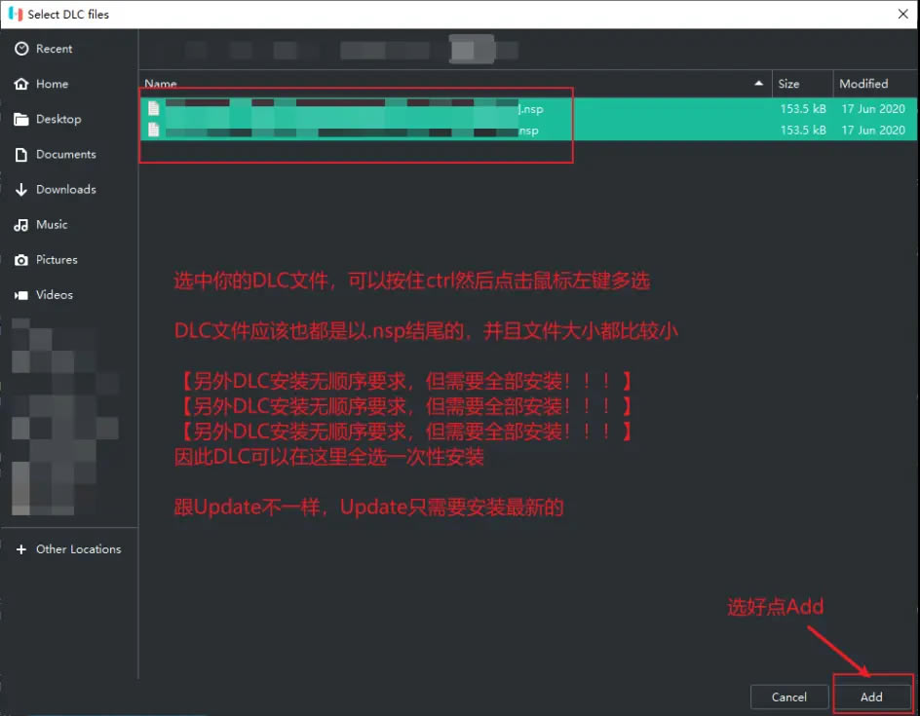Screen dimensions: 920x716
Task: Open Other Locations in sidebar
Action: (68, 549)
